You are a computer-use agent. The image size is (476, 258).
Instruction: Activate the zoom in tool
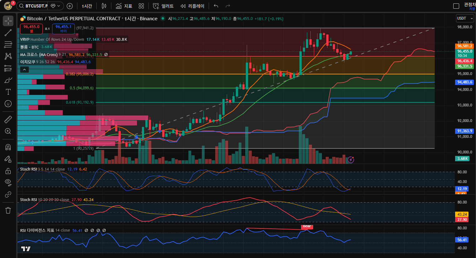point(8,131)
